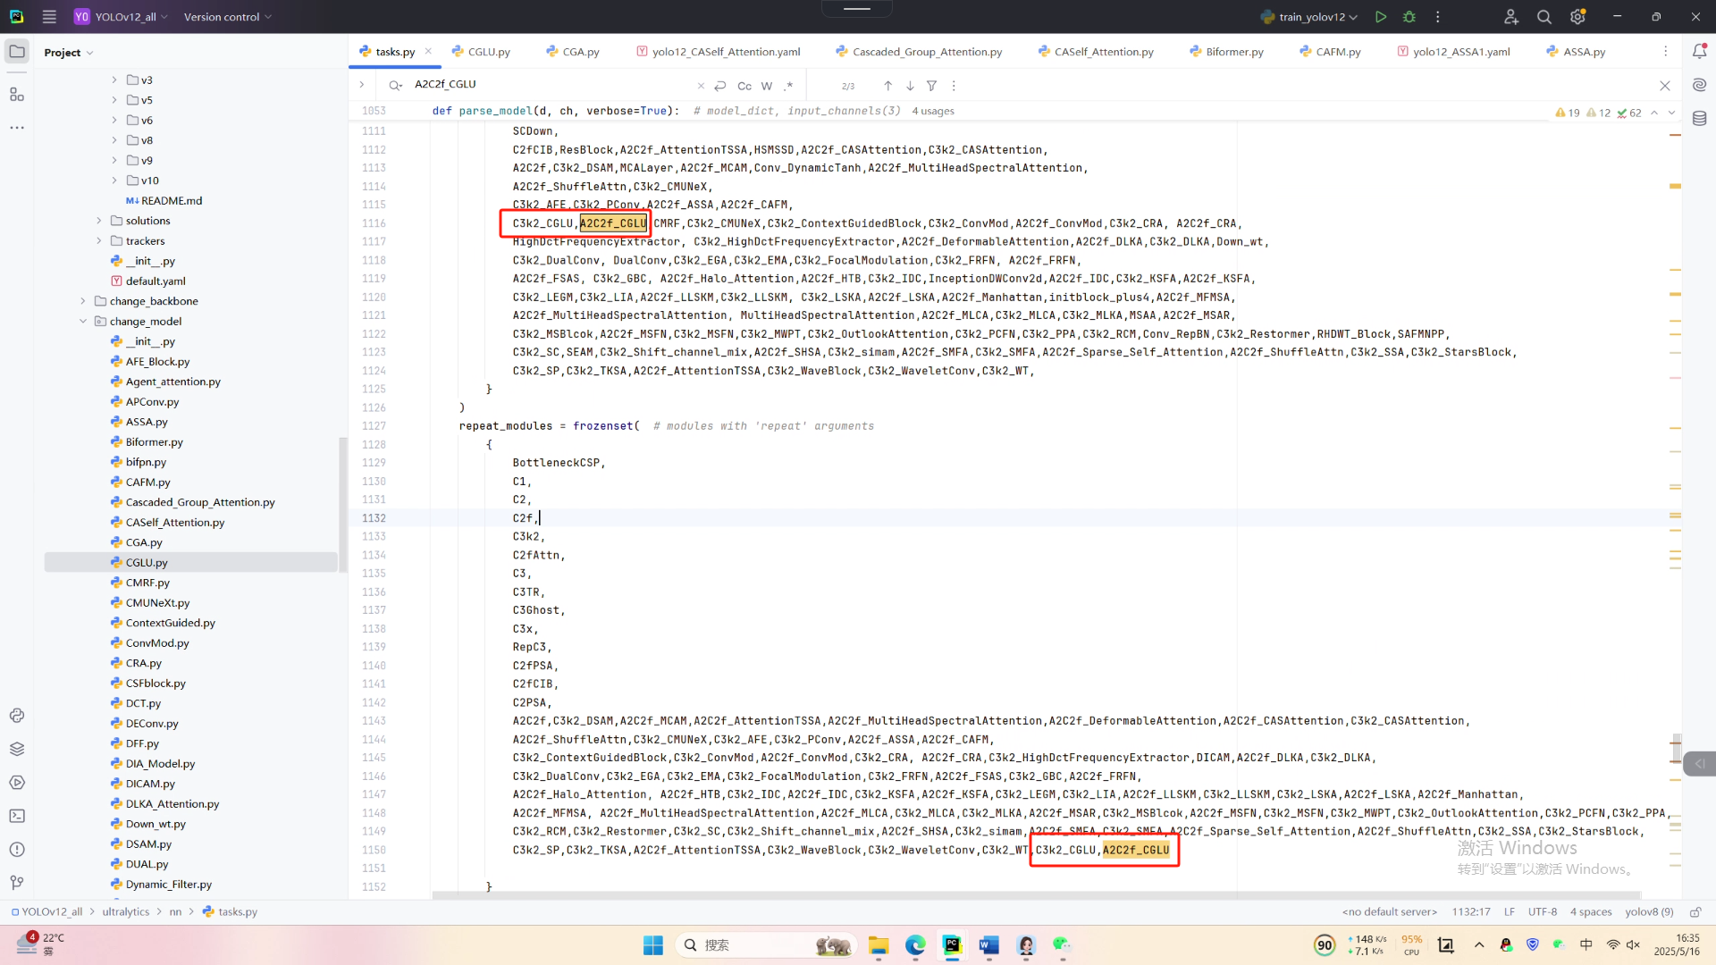Toggle whole words search option
The image size is (1716, 965).
click(x=767, y=86)
